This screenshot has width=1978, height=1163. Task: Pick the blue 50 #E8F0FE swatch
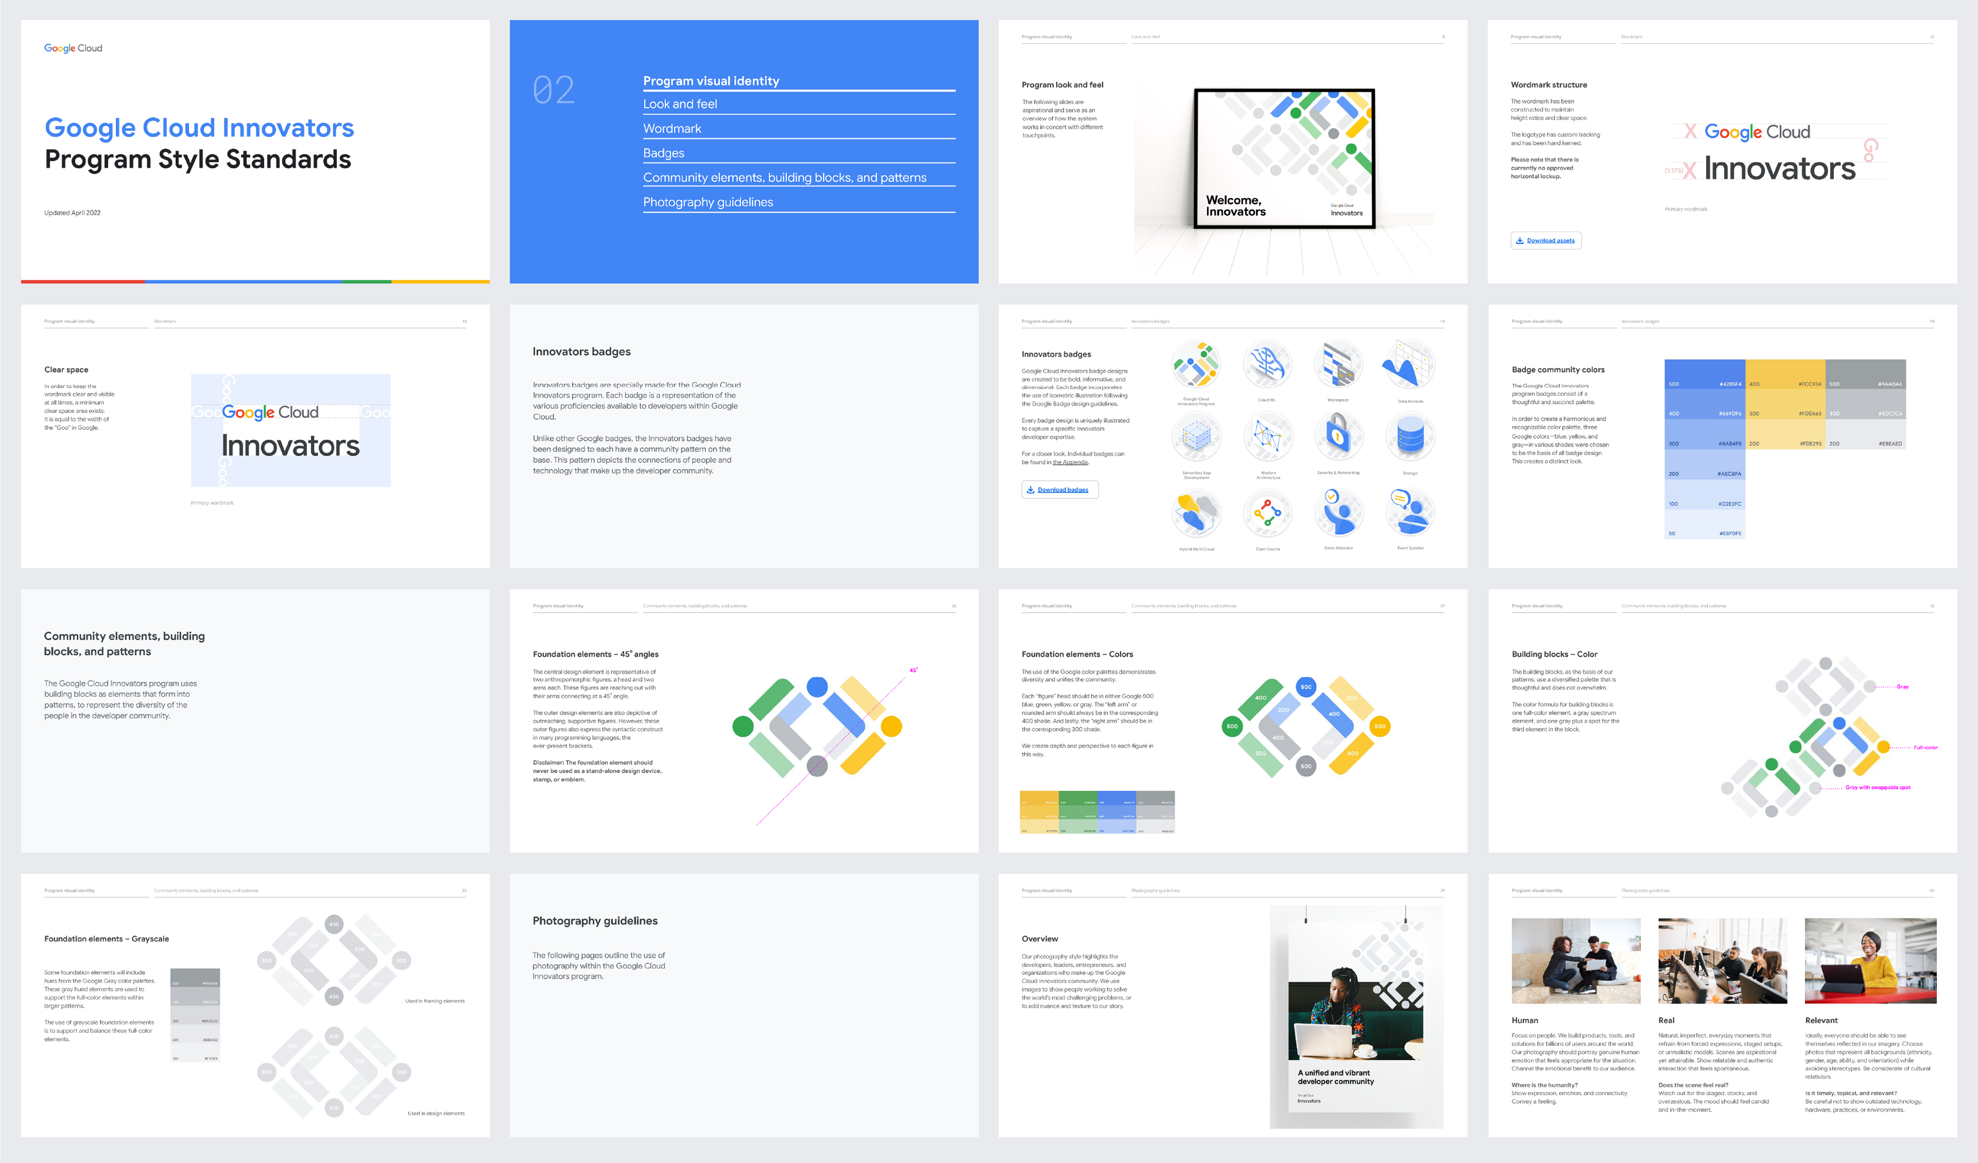coord(1705,524)
